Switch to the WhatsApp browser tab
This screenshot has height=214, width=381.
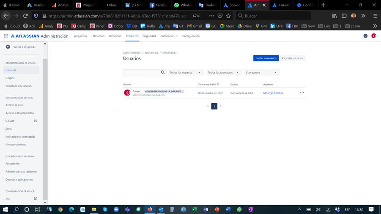pyautogui.click(x=183, y=5)
